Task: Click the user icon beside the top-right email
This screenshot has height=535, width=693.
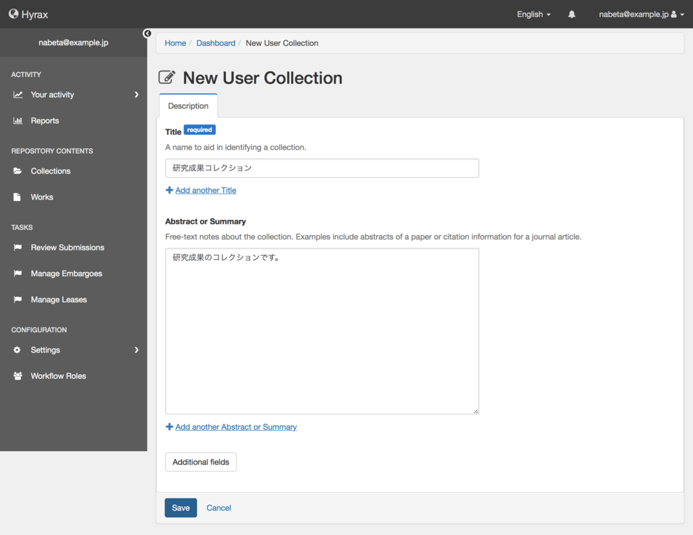Action: point(673,14)
